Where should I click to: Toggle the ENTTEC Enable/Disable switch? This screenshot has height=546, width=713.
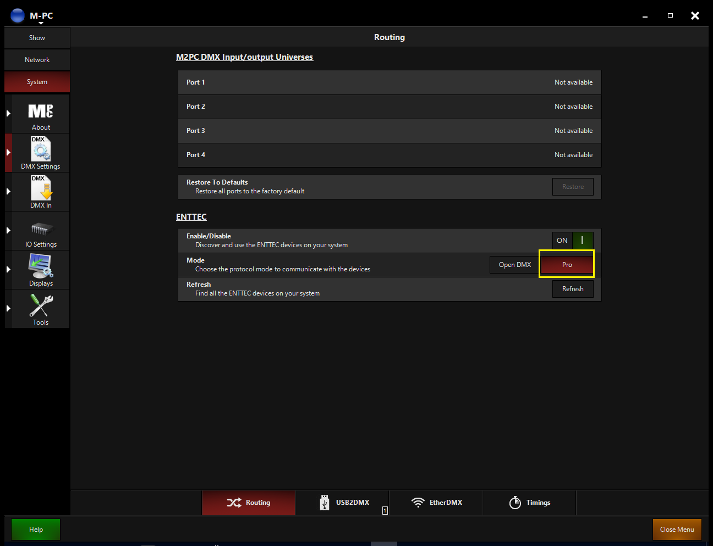point(573,241)
